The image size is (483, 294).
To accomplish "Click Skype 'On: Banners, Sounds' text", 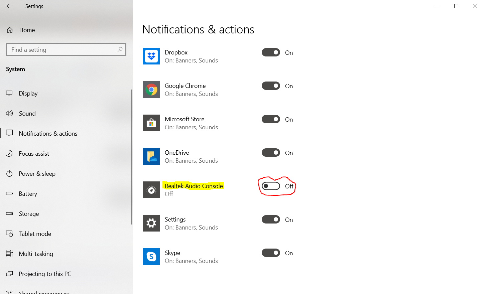I will [x=191, y=261].
